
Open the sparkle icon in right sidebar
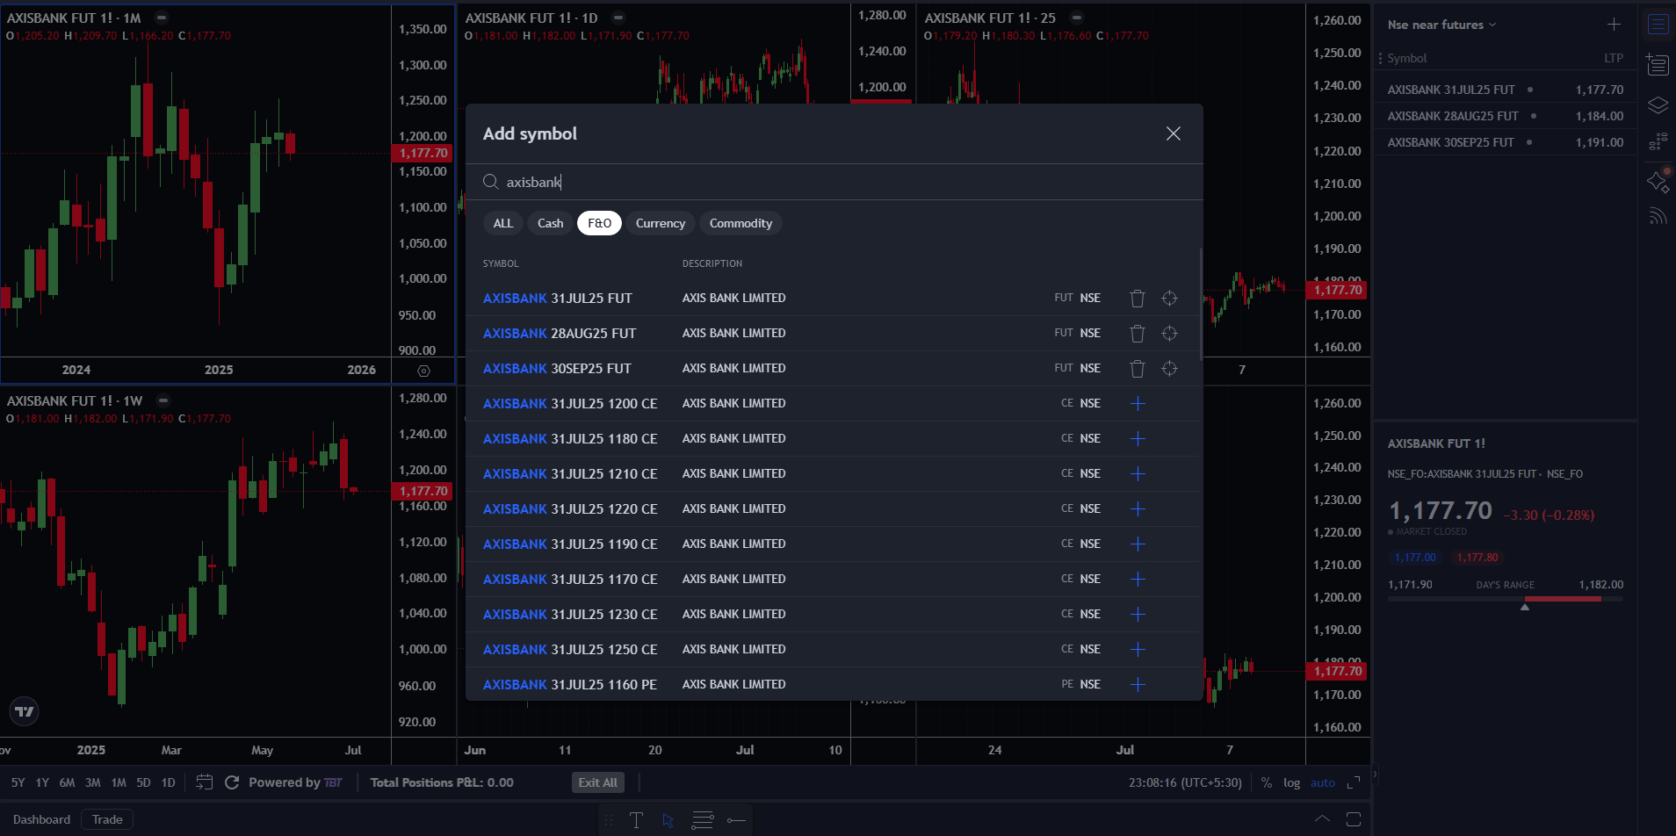pos(1658,181)
